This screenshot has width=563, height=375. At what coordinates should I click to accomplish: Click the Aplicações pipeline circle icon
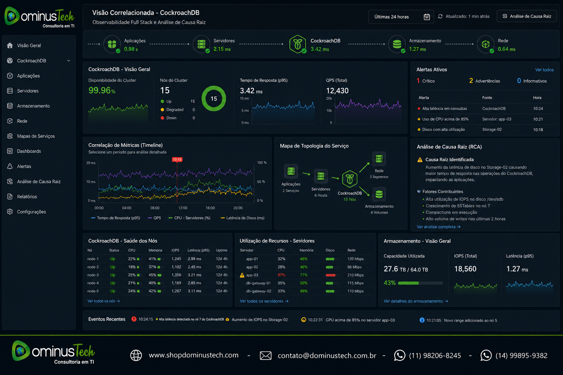click(112, 44)
